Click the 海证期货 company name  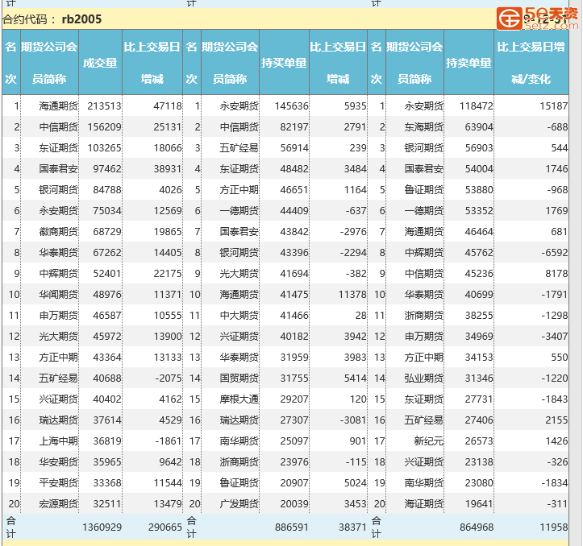[424, 503]
